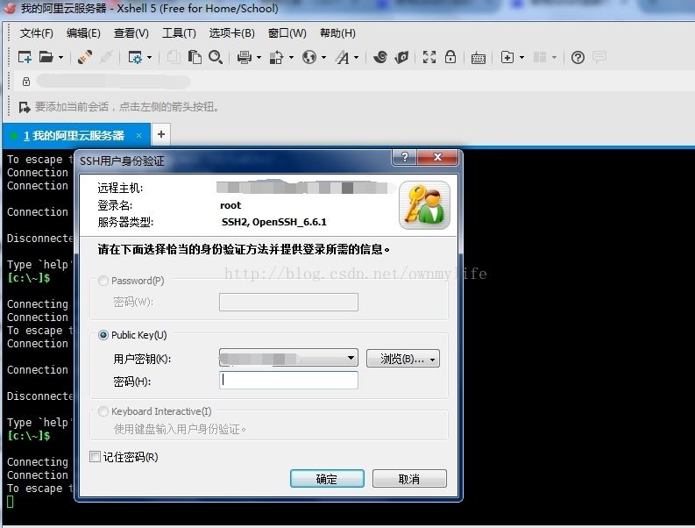Expand the Properties dropdown arrow

(x=149, y=58)
